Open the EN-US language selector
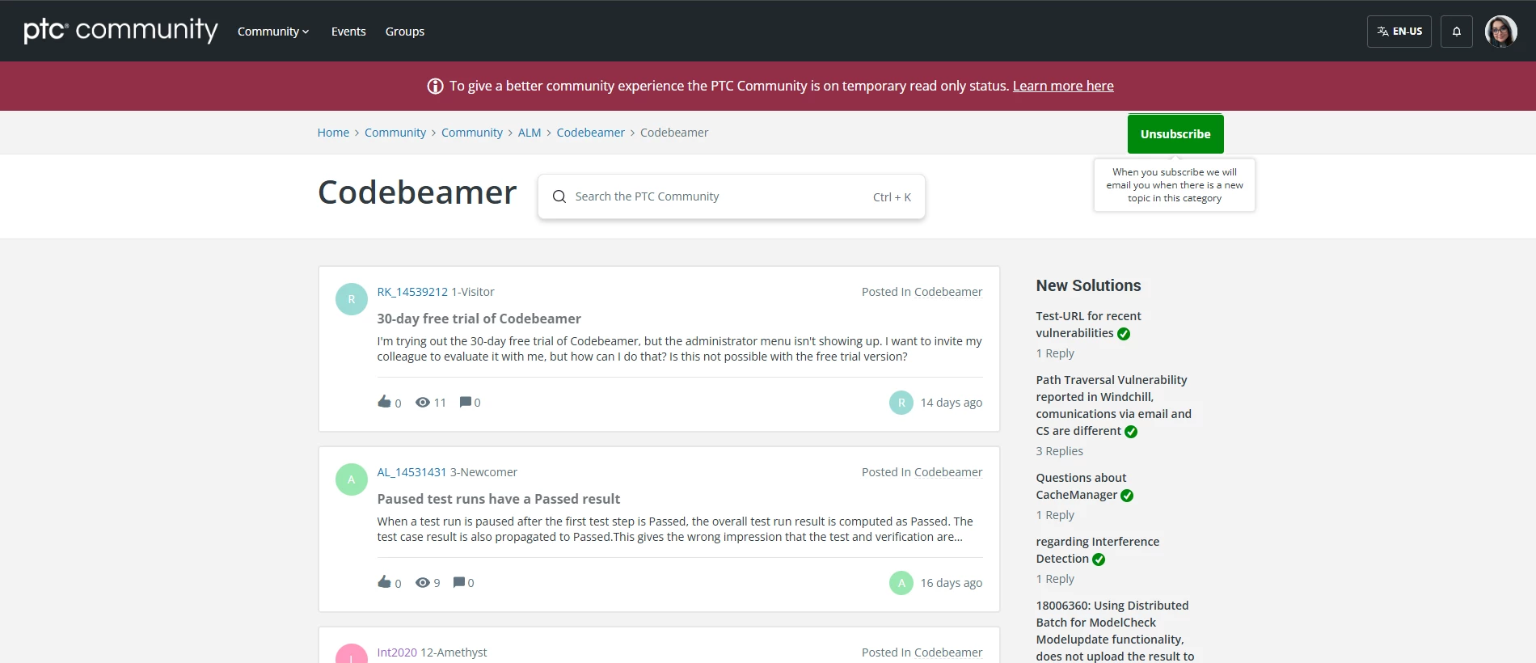The height and width of the screenshot is (663, 1536). [1399, 32]
